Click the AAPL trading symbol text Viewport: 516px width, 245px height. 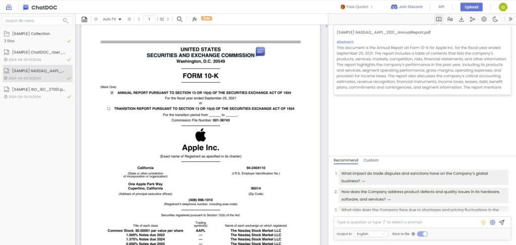tap(201, 230)
